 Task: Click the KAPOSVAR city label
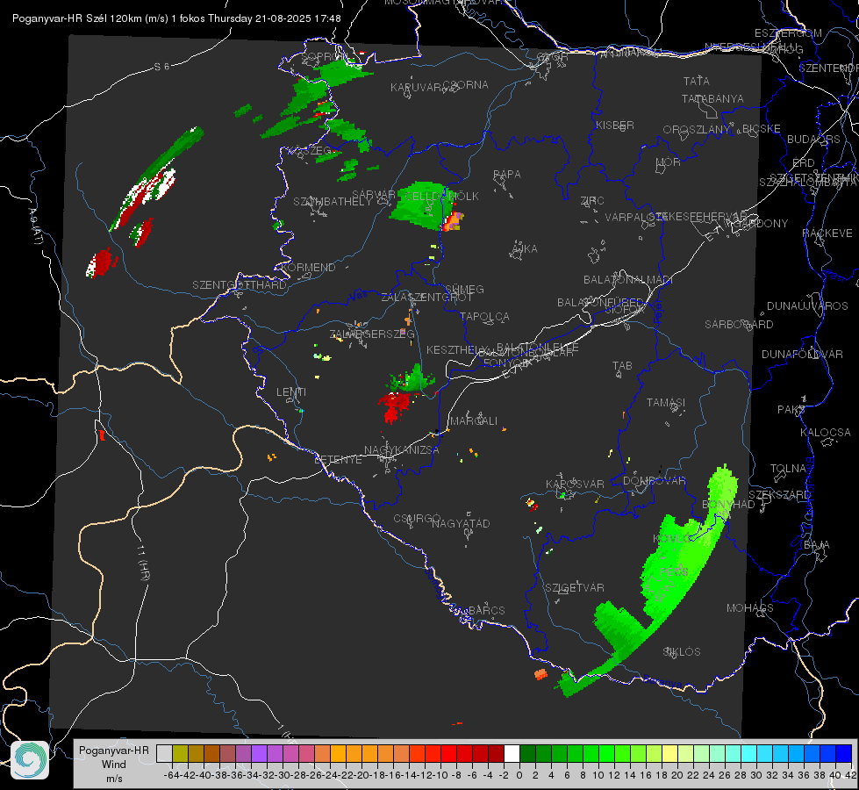point(576,484)
